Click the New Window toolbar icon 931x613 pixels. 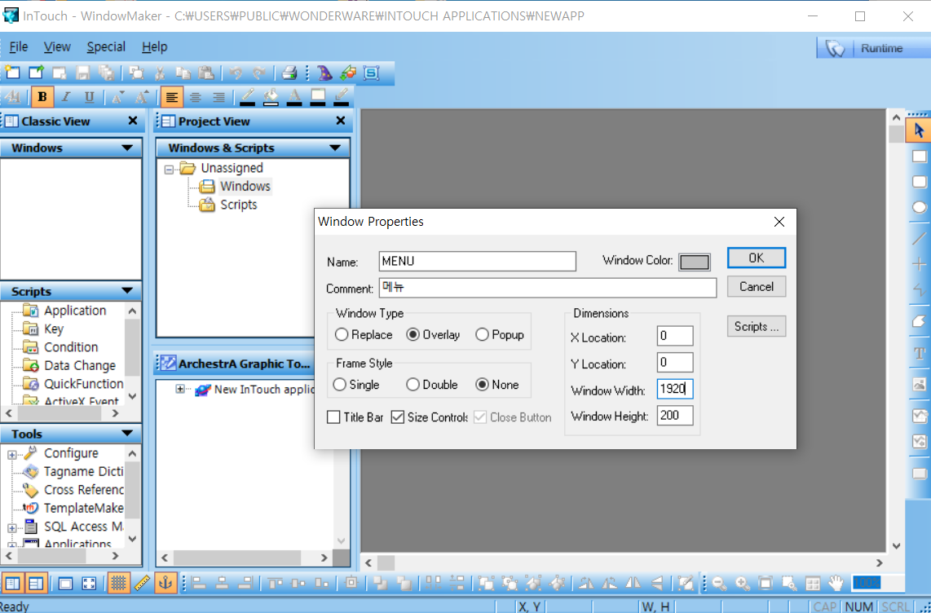[12, 73]
